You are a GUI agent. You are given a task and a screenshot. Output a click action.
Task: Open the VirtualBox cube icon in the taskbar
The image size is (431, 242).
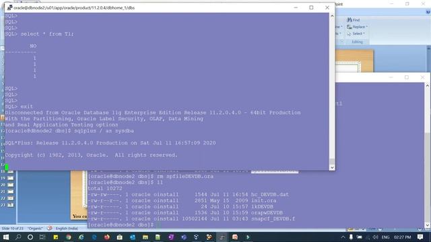[196, 237]
